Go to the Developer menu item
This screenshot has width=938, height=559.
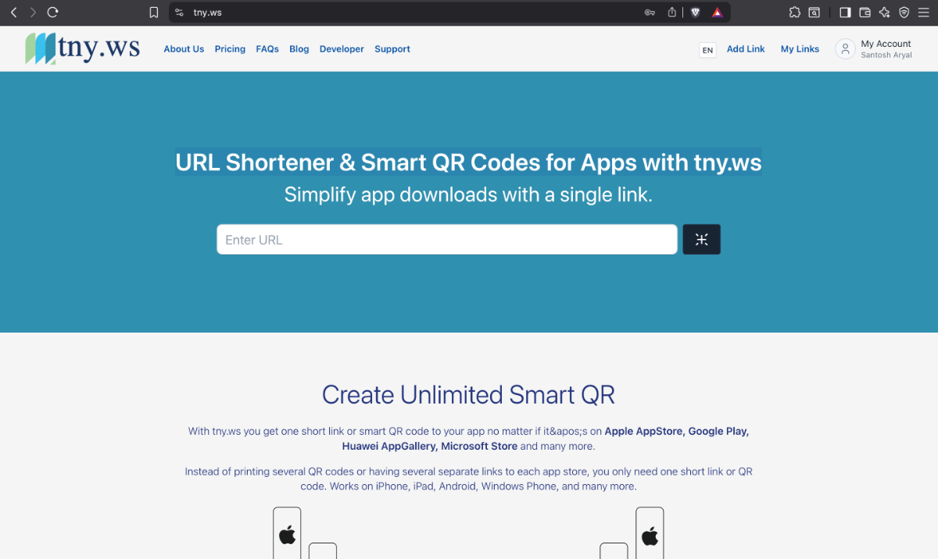[342, 49]
